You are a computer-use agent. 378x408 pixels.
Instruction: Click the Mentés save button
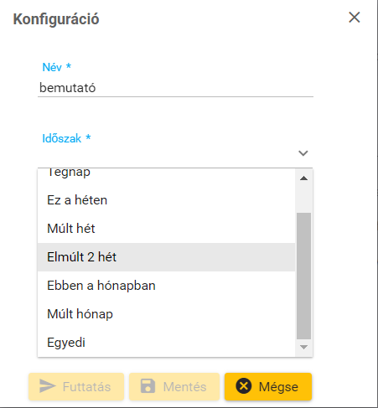click(174, 386)
